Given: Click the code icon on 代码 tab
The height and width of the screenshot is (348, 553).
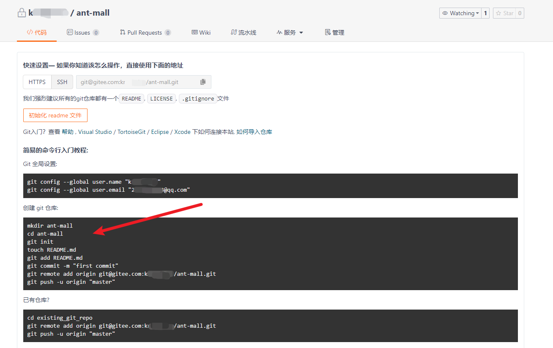Looking at the screenshot, I should pyautogui.click(x=30, y=32).
